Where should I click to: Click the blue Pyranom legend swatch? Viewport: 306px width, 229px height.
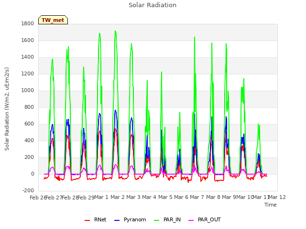(117, 220)
